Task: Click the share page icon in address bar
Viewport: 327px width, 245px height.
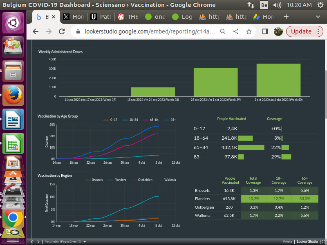Action: point(236,31)
